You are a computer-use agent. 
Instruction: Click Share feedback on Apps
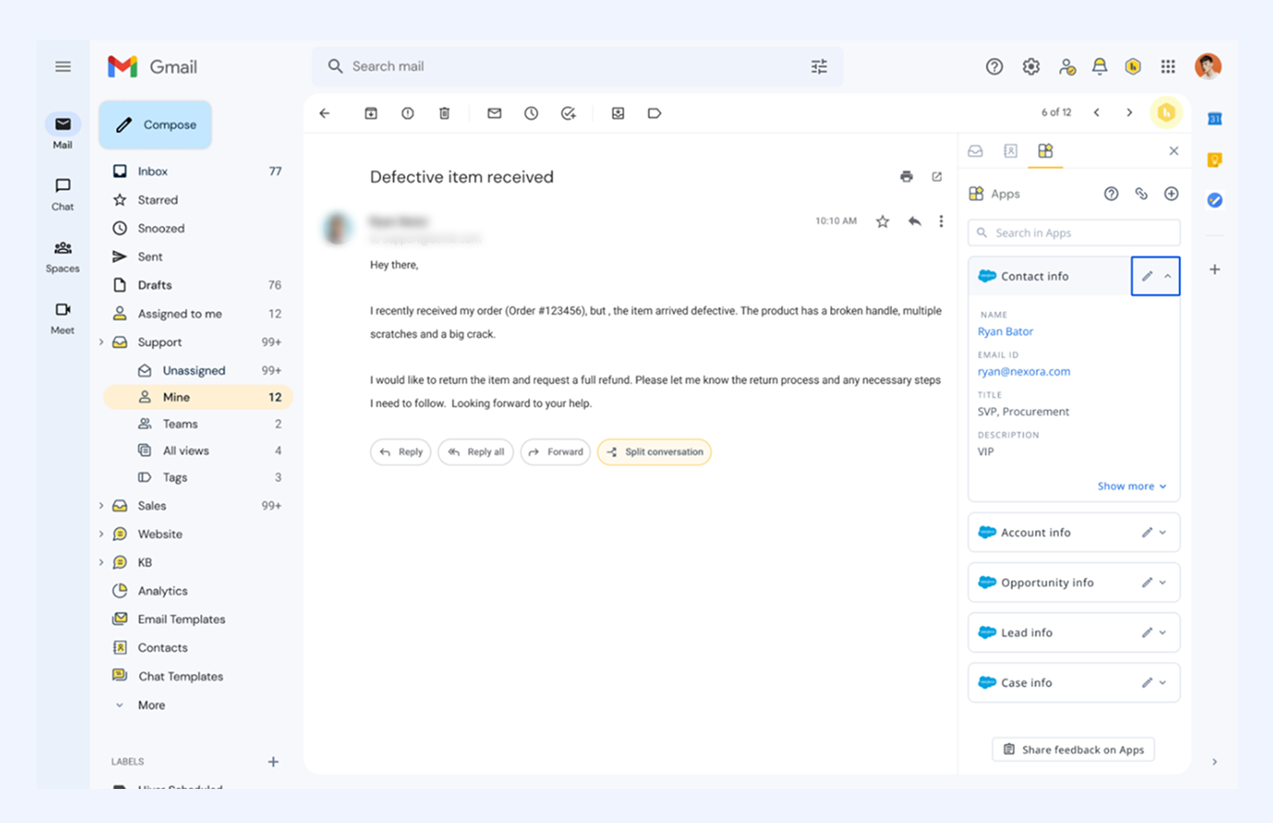1073,749
